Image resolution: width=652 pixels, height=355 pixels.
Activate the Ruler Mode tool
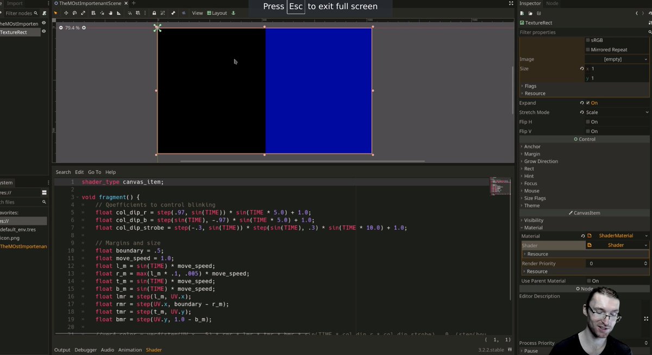point(118,13)
